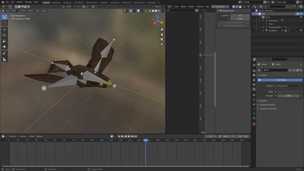Activate the Rotate tool
The width and height of the screenshot is (304, 171).
pyautogui.click(x=4, y=35)
